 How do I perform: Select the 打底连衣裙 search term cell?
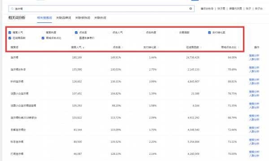[17, 154]
